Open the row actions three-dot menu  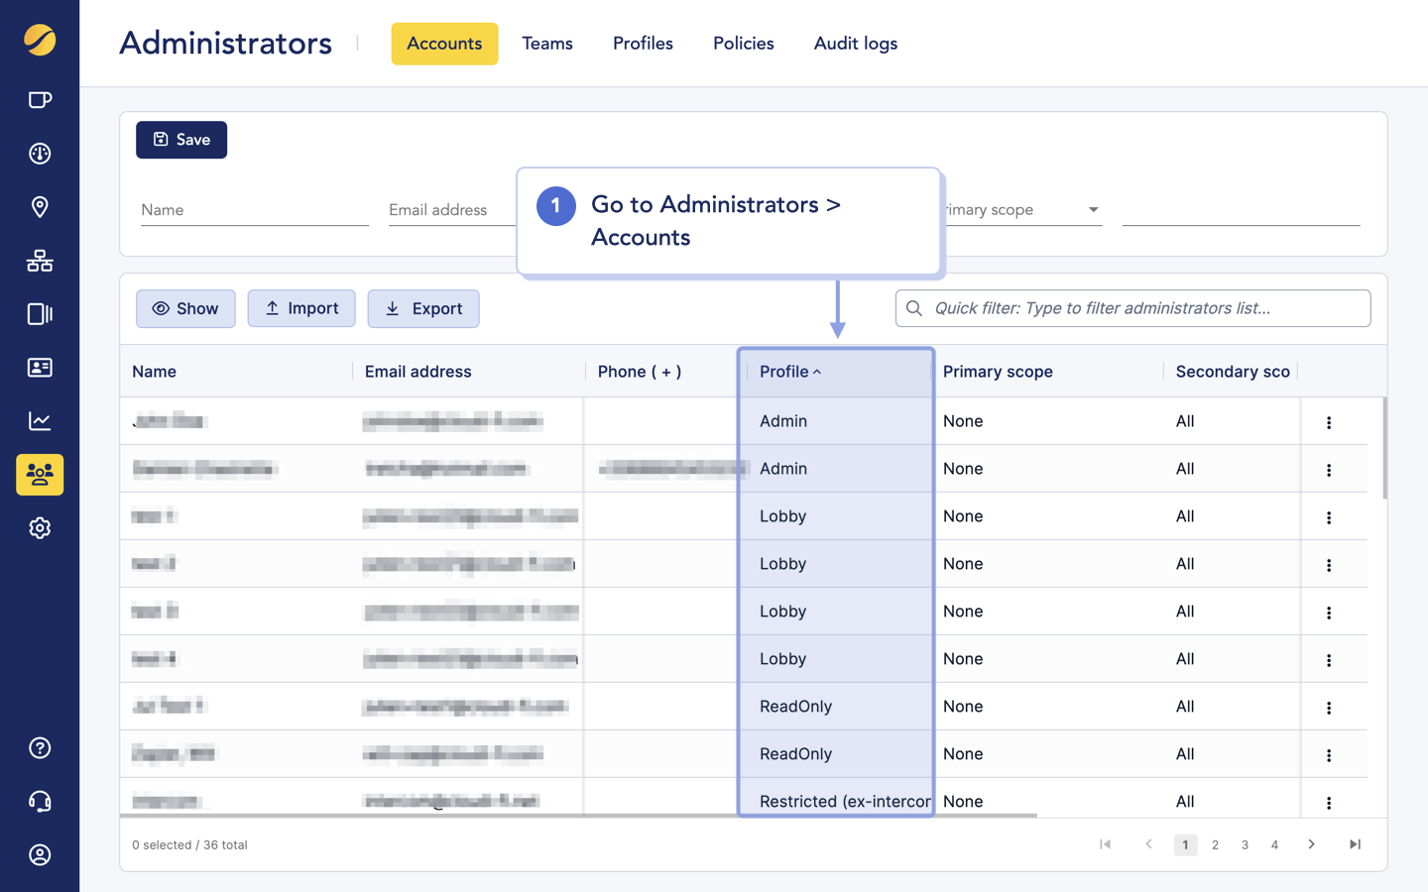click(x=1330, y=420)
